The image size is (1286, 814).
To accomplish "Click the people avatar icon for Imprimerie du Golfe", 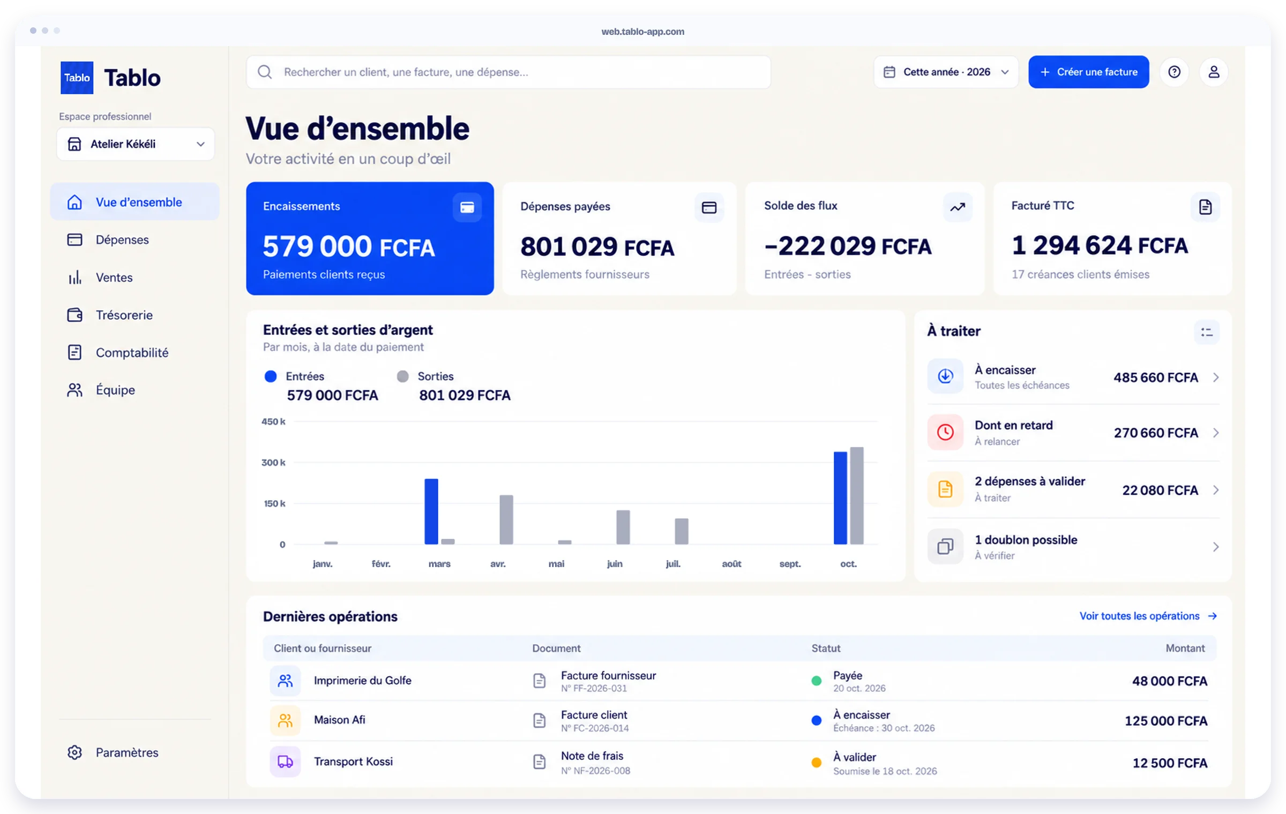I will coord(285,681).
